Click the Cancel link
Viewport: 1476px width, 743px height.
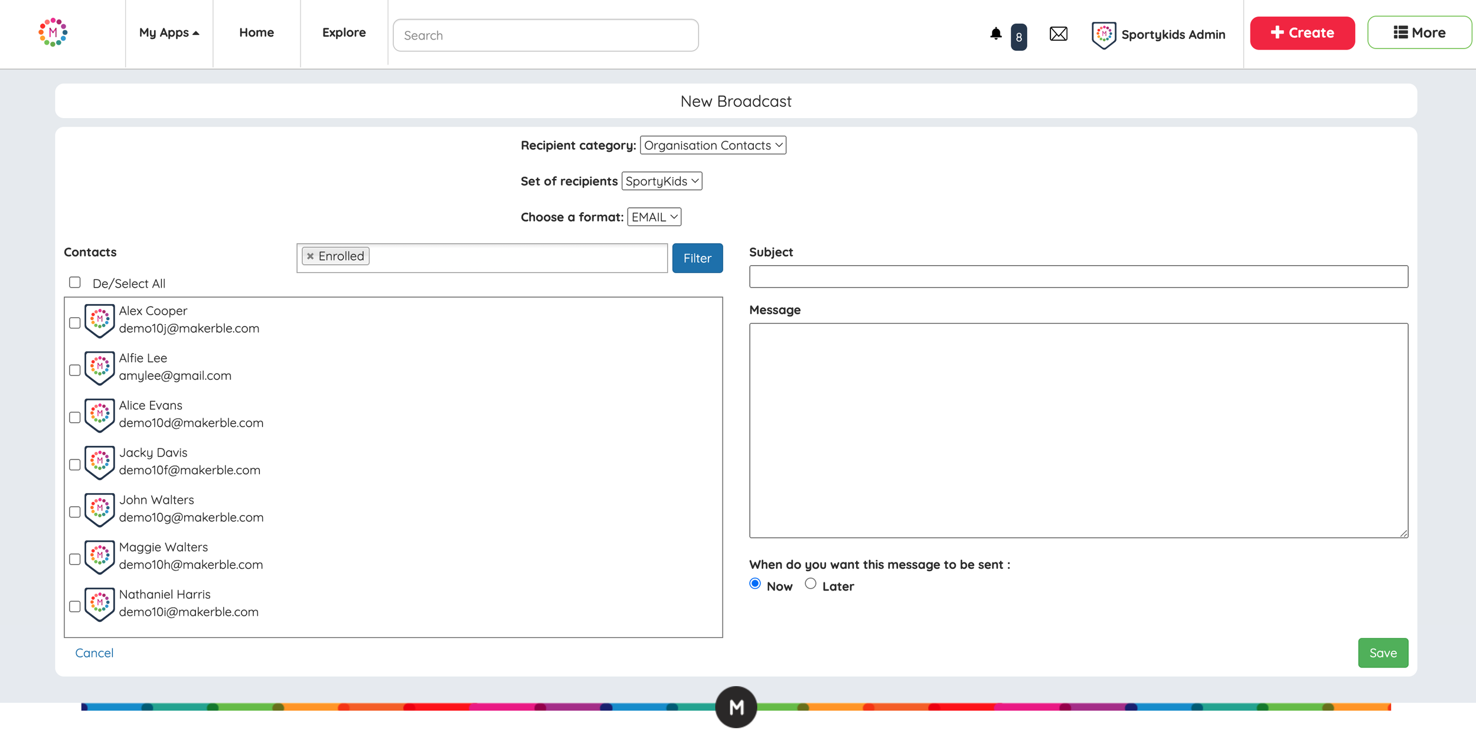(94, 653)
